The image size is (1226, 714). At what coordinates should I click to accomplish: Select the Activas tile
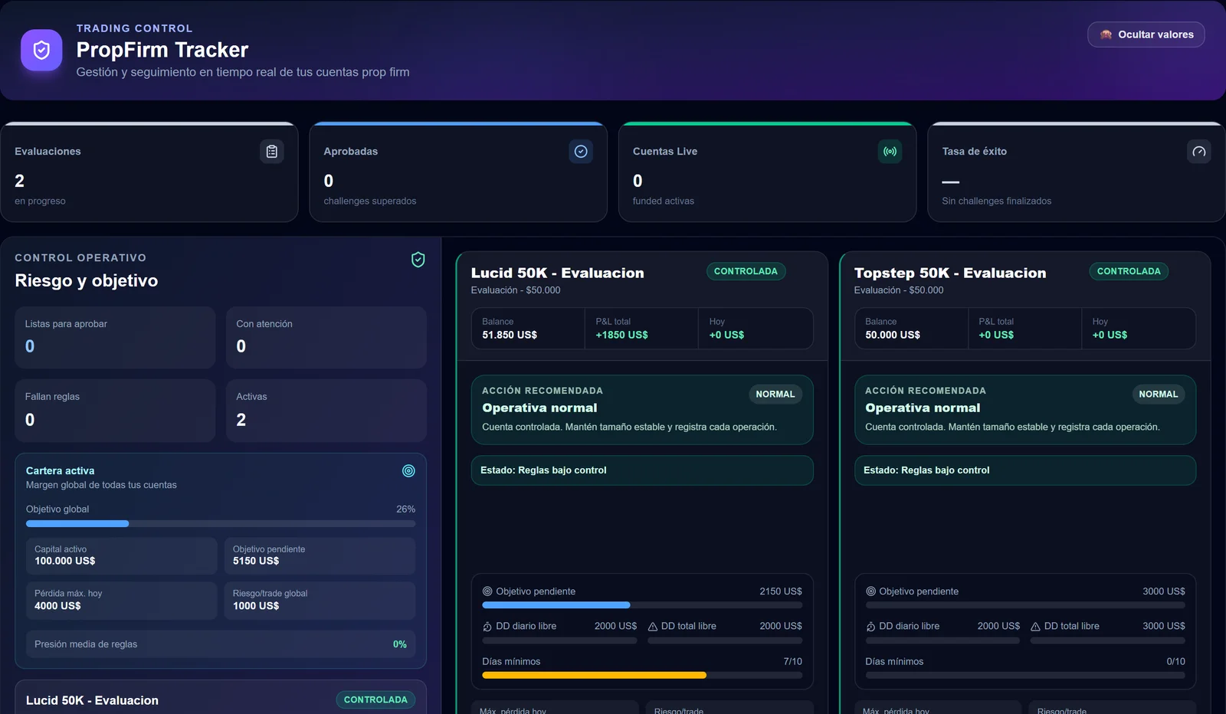[326, 411]
